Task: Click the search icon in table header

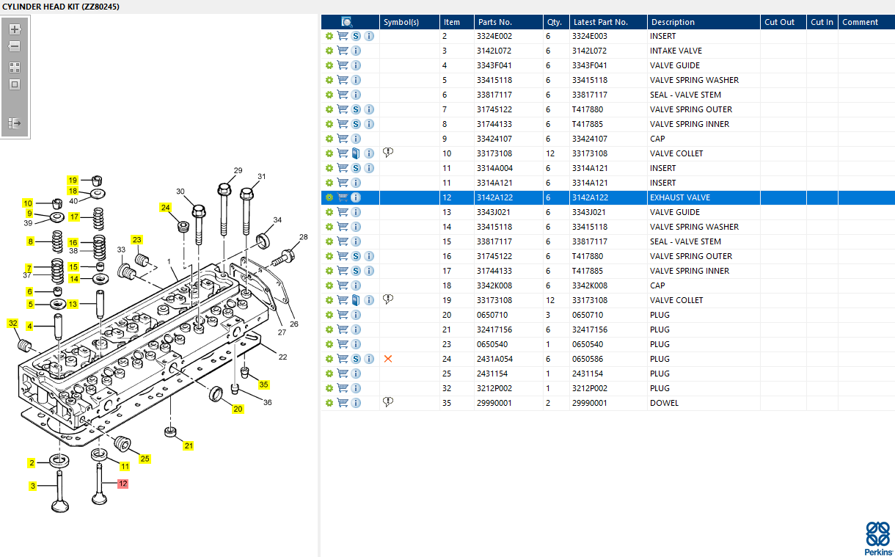Action: (x=347, y=22)
